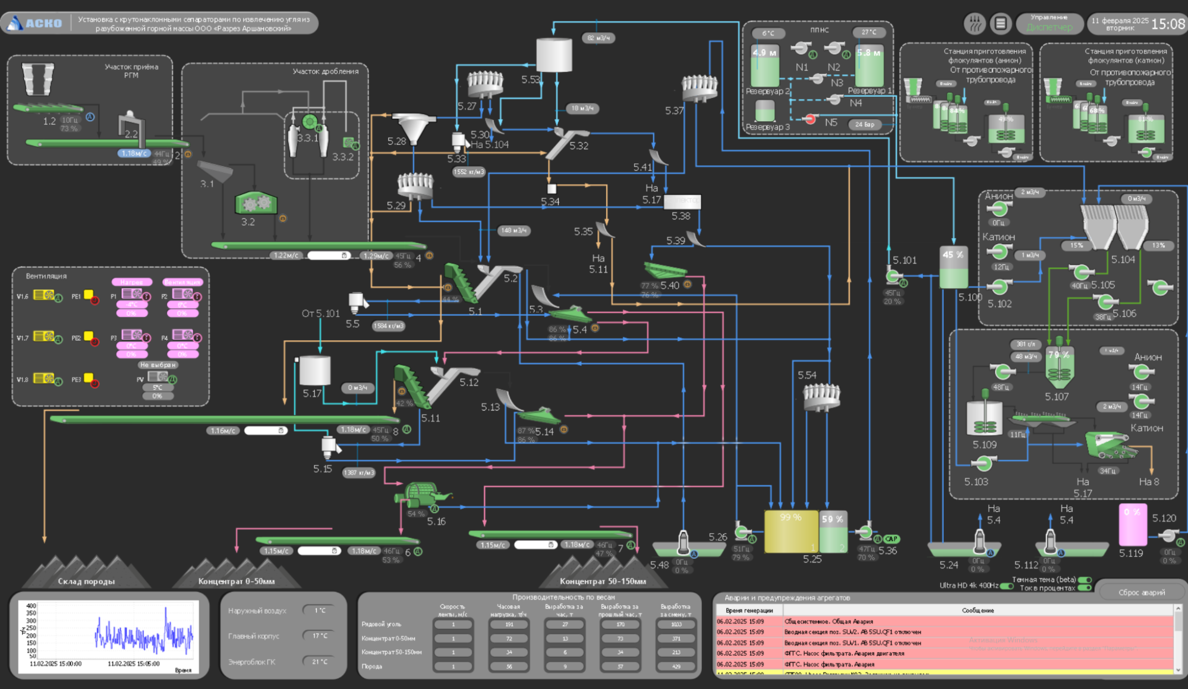
Task: Click alarm list scrollbar up arrow
Action: pyautogui.click(x=1178, y=609)
